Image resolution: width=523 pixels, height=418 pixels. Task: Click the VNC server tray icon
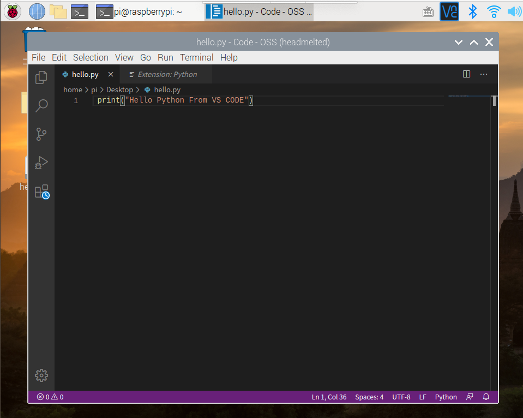449,11
